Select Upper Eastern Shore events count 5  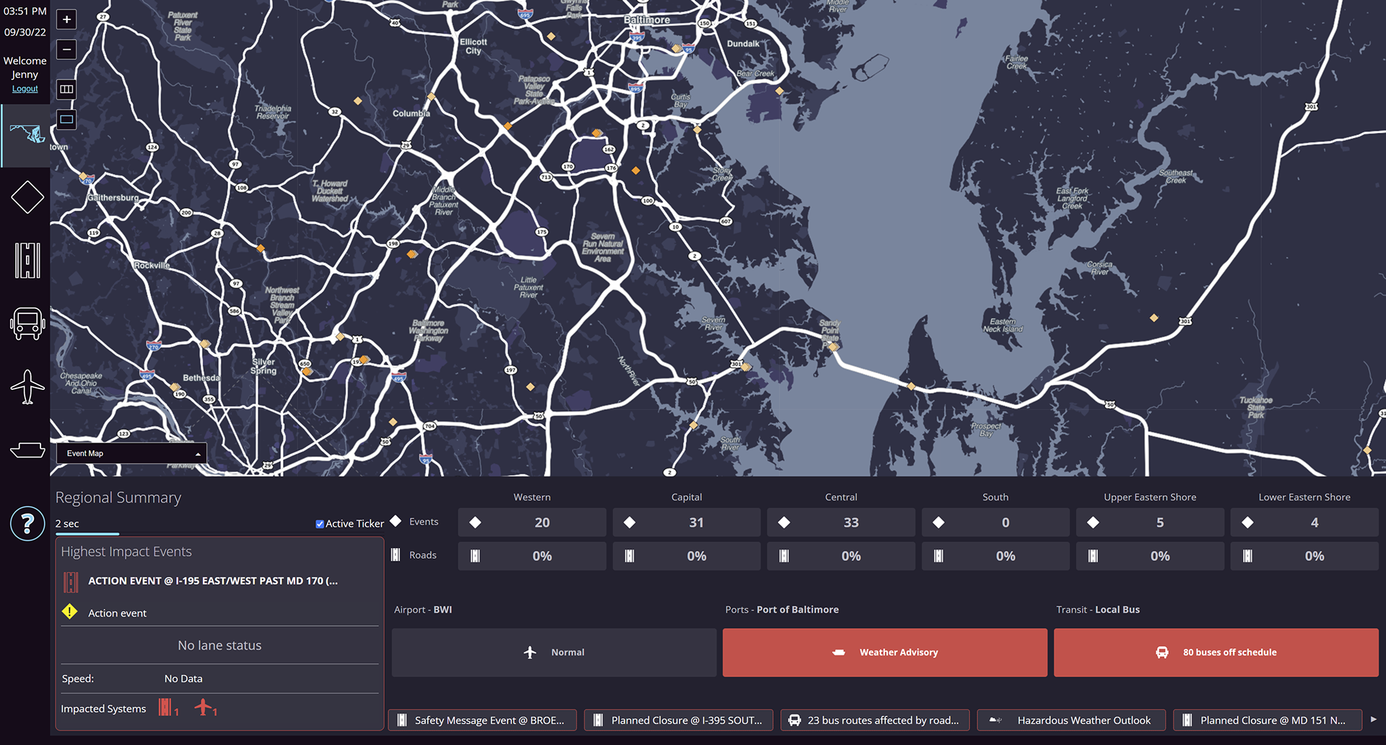tap(1150, 522)
